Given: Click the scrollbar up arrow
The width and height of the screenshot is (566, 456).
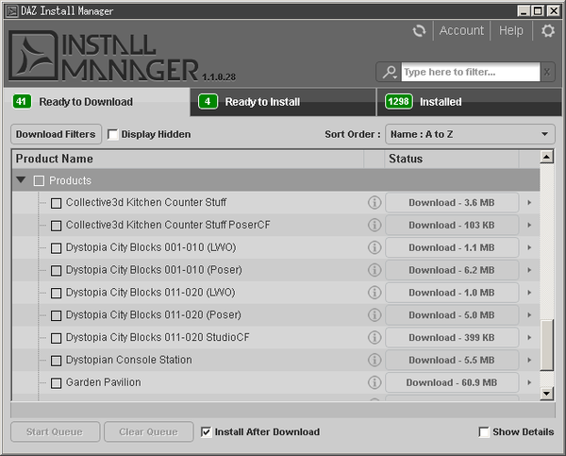Looking at the screenshot, I should 547,157.
